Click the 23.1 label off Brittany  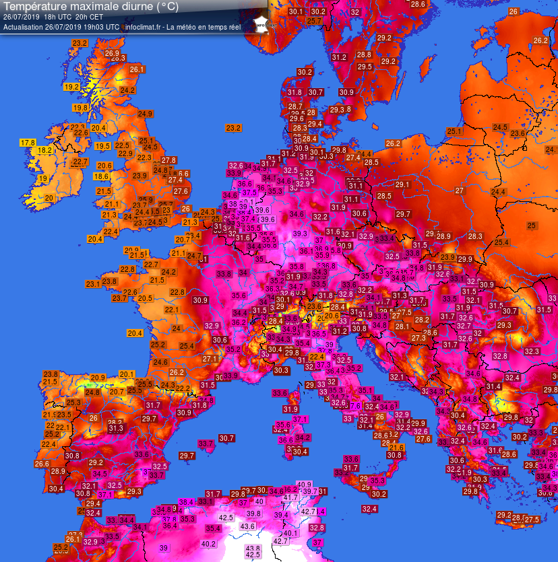[93, 284]
